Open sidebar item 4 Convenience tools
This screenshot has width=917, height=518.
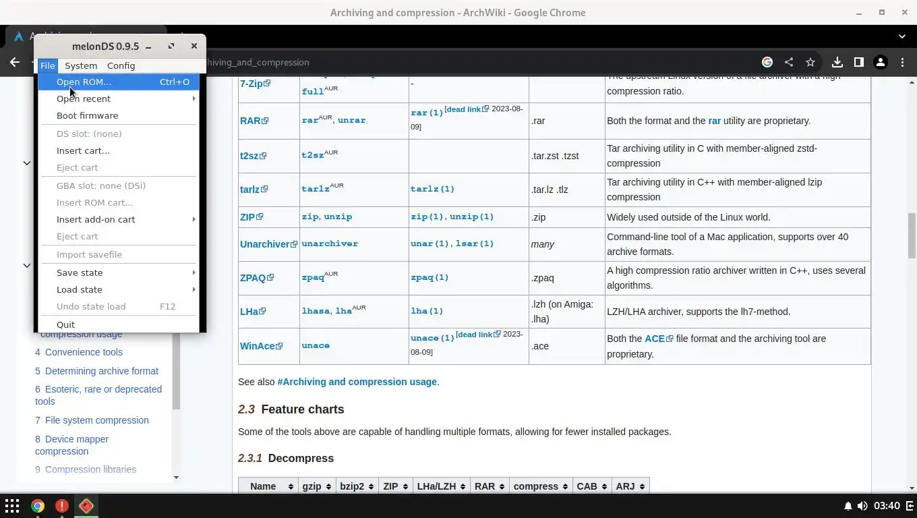point(79,352)
